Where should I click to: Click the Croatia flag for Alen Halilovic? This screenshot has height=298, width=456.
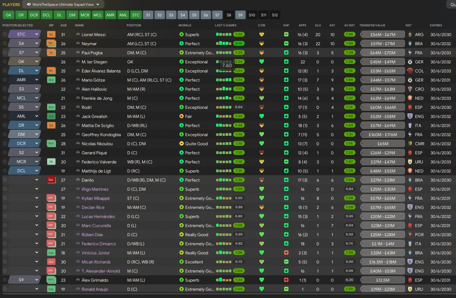click(x=410, y=89)
